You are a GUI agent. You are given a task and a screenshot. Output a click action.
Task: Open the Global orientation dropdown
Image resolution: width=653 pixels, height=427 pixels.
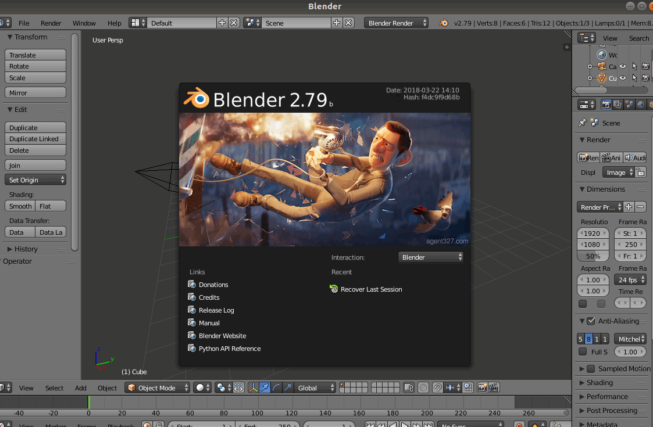pyautogui.click(x=315, y=387)
